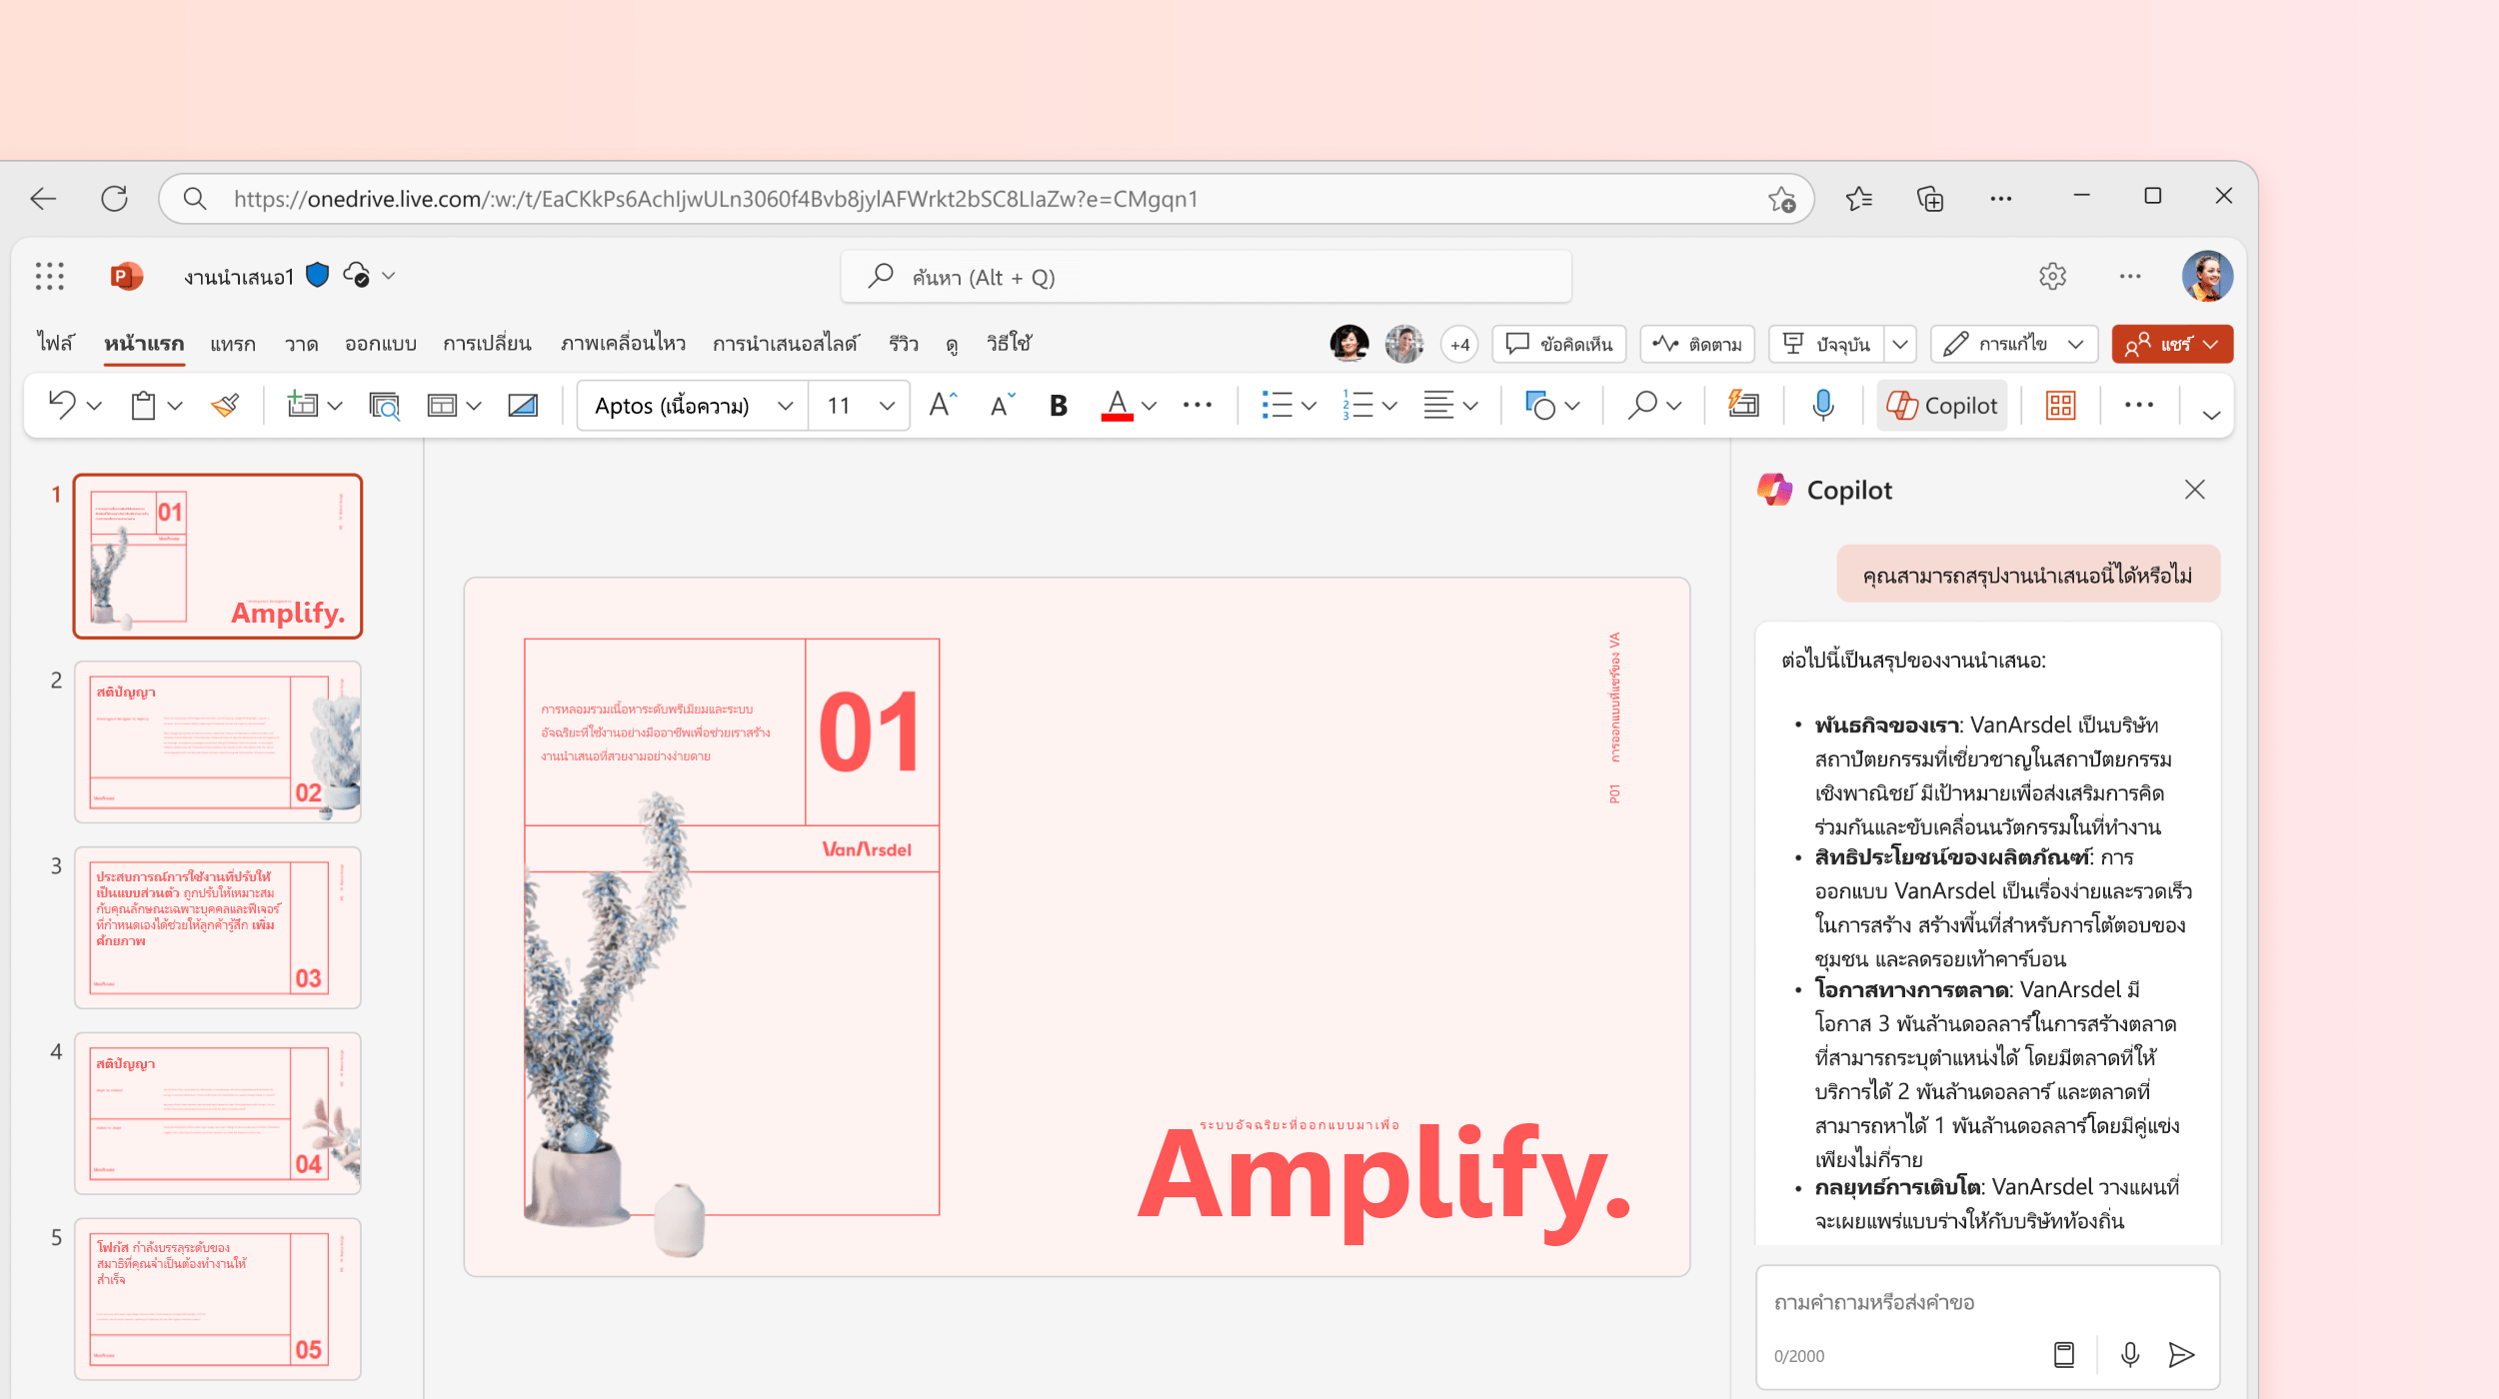
Task: Click the browser address bar URL
Action: pos(716,199)
